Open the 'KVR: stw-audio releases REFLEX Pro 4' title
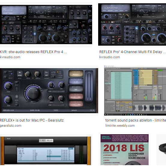Screen dimensions: 166x166 pos(33,52)
